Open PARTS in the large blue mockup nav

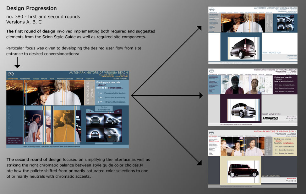coord(52,79)
